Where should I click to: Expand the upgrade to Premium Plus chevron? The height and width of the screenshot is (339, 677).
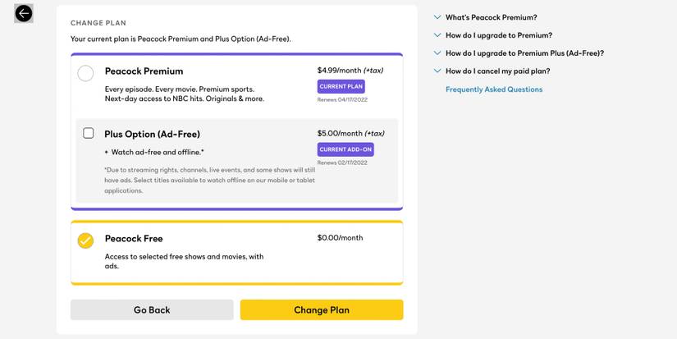[437, 53]
